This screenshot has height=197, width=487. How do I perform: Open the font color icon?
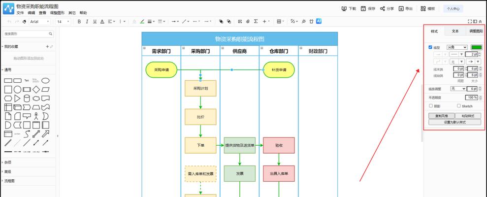pyautogui.click(x=102, y=22)
